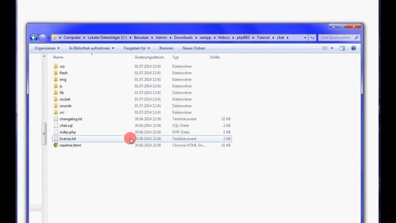Click the index.php file icon
The image size is (396, 223).
[x=56, y=132]
